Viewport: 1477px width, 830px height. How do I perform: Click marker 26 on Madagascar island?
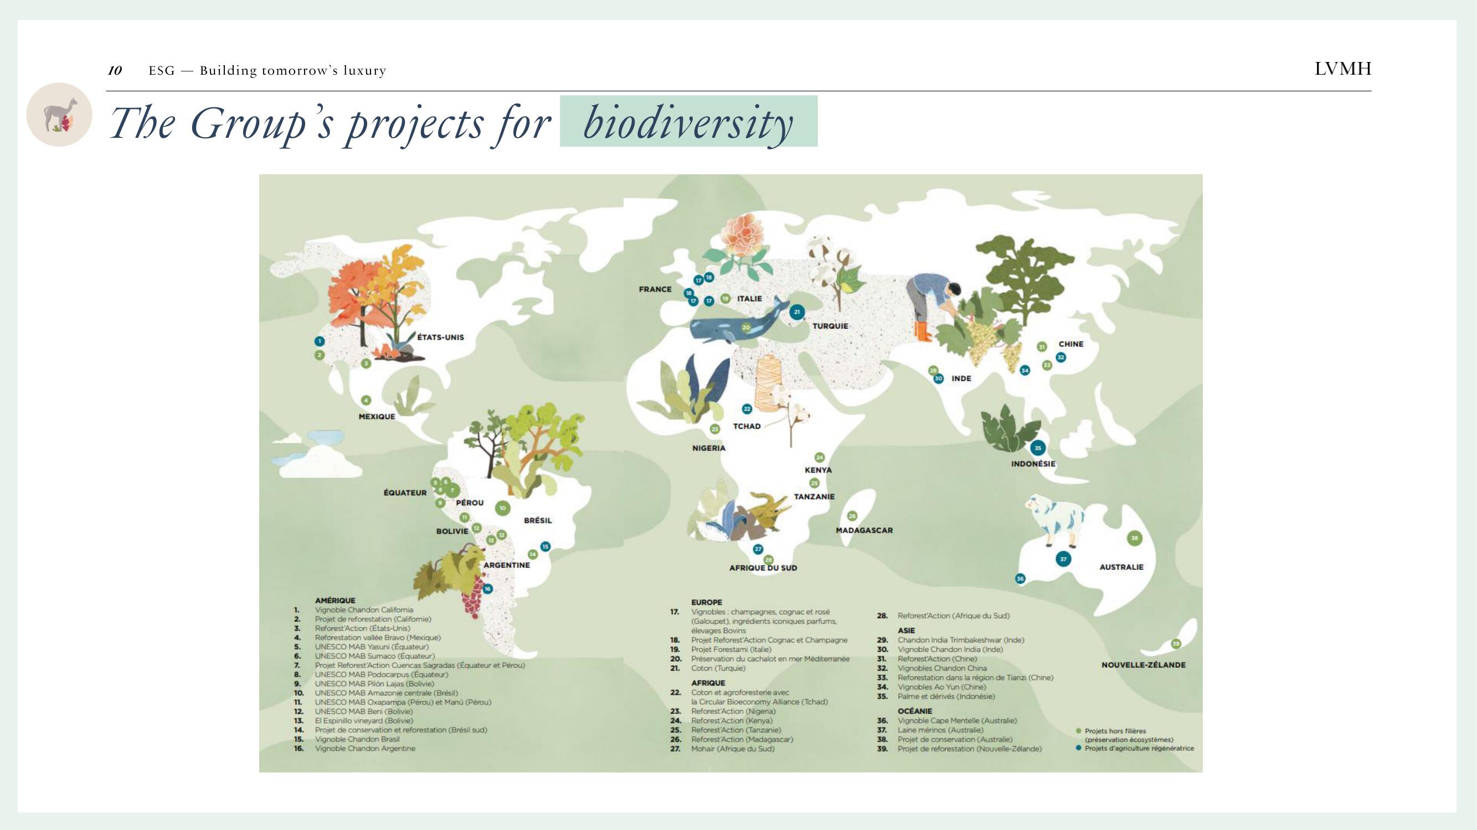tap(852, 516)
